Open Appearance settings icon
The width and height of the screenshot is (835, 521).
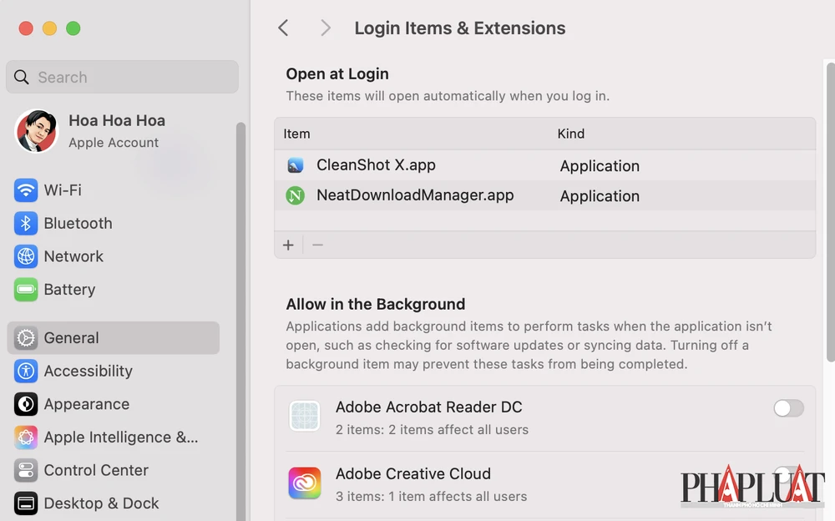coord(26,404)
